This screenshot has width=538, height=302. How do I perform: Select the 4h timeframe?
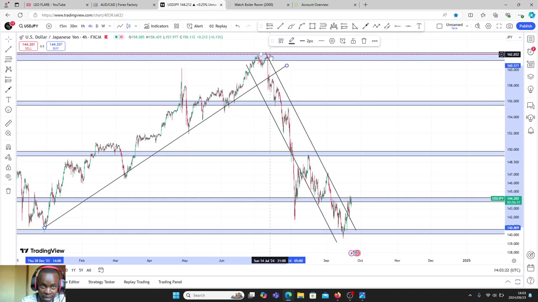[90, 26]
